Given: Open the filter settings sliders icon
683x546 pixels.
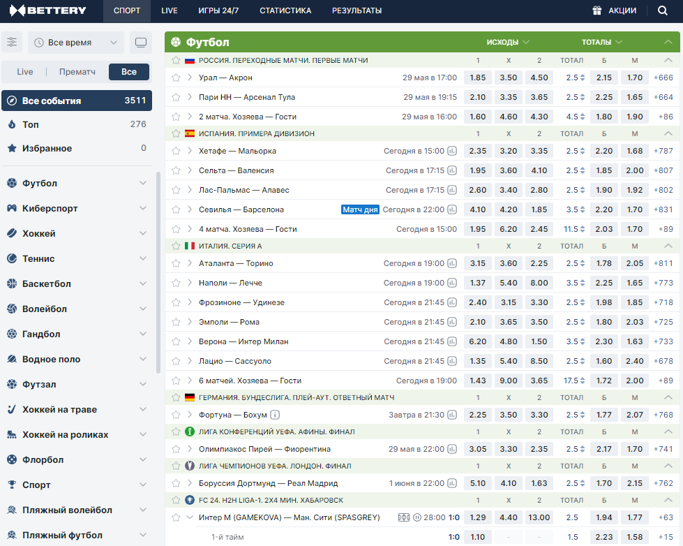Looking at the screenshot, I should point(12,43).
